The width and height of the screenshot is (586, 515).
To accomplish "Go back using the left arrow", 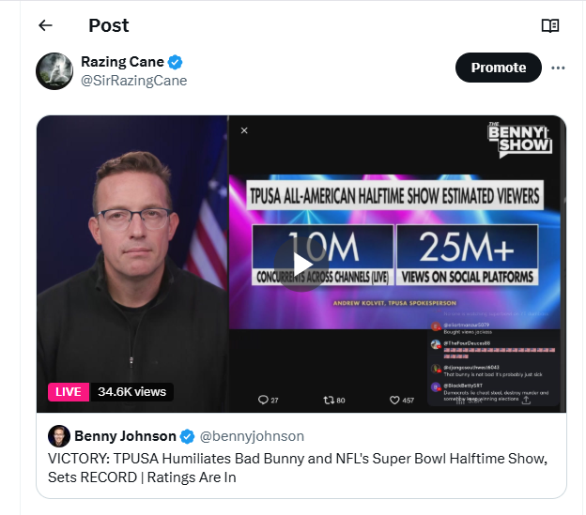I will pos(46,25).
